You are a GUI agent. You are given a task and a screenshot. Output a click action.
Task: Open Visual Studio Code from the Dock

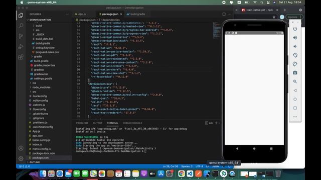pos(190,173)
